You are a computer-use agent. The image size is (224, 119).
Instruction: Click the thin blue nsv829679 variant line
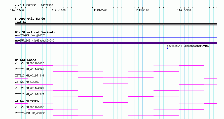click(x=116, y=38)
